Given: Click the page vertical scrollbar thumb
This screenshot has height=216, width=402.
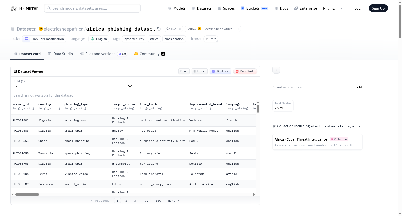Looking at the screenshot, I should (x=400, y=21).
